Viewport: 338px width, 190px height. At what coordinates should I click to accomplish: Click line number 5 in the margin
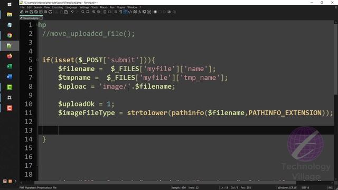31,60
